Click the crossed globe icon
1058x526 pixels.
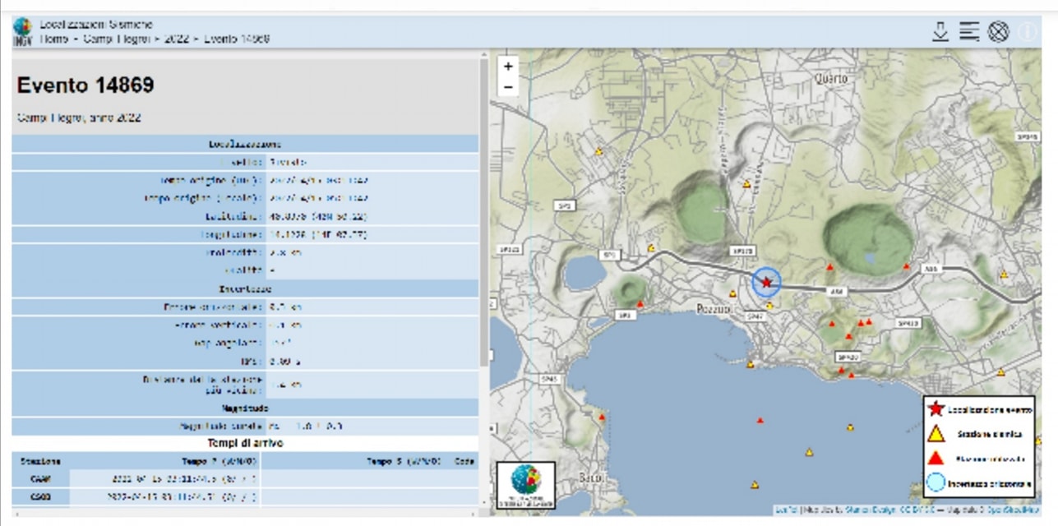coord(998,32)
